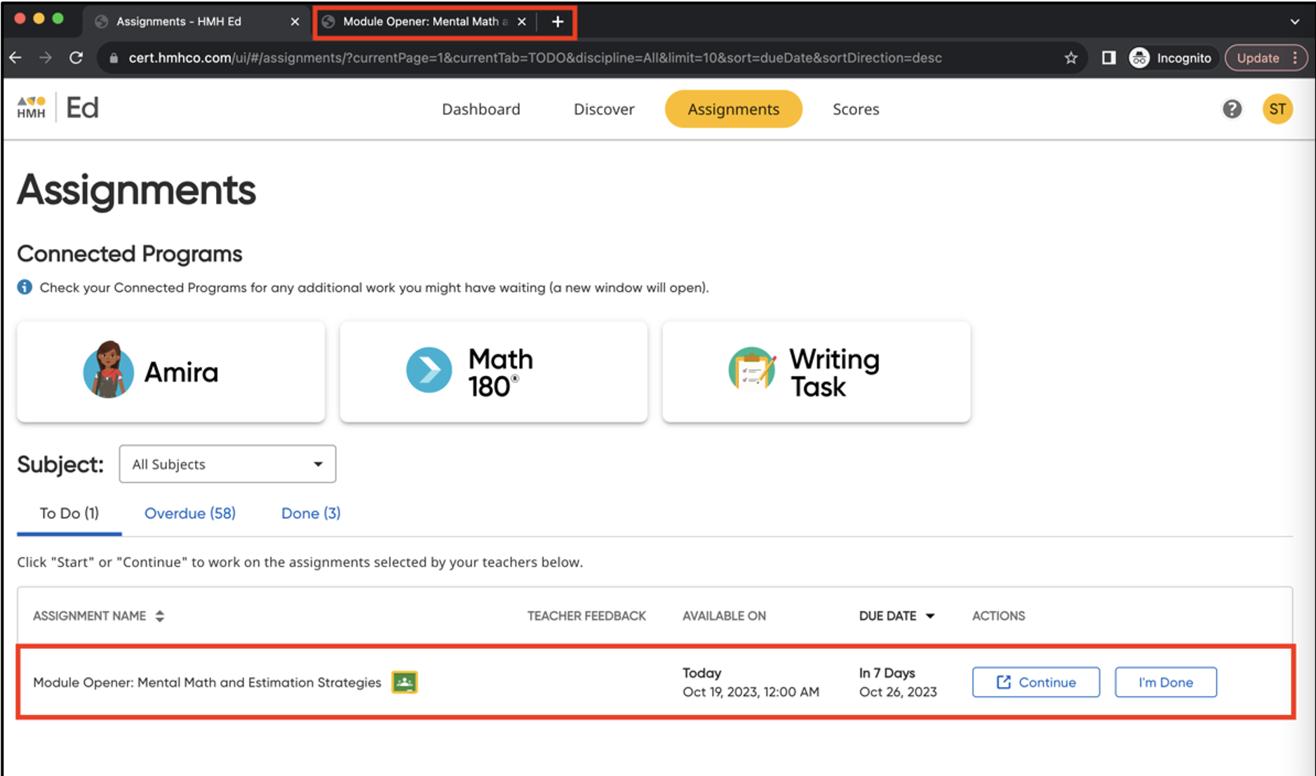Select the To Do (1) tab
The height and width of the screenshot is (776, 1316).
pos(69,514)
